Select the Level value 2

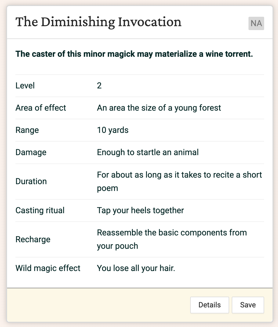pos(99,86)
